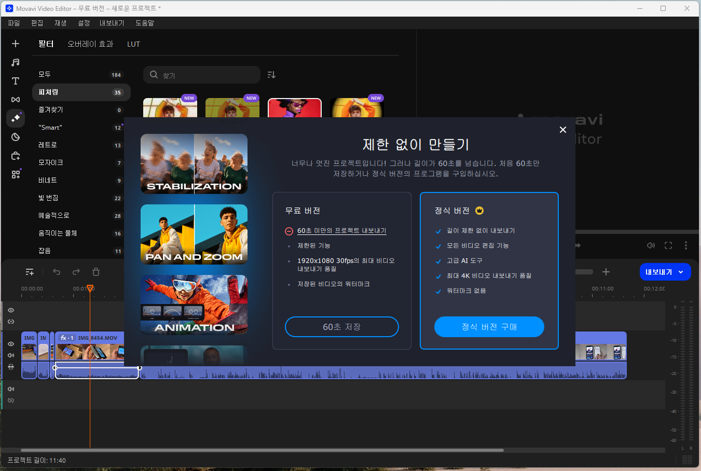
Task: Open the 설정 menu
Action: (84, 23)
